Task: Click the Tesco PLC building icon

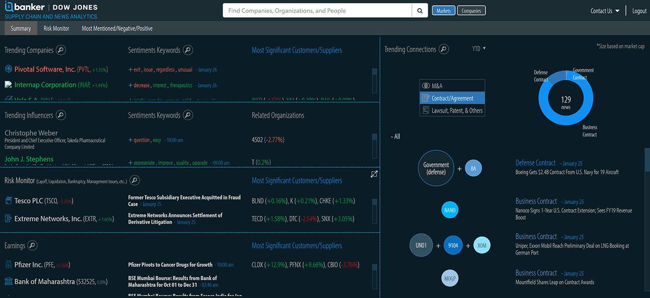Action: coord(8,200)
